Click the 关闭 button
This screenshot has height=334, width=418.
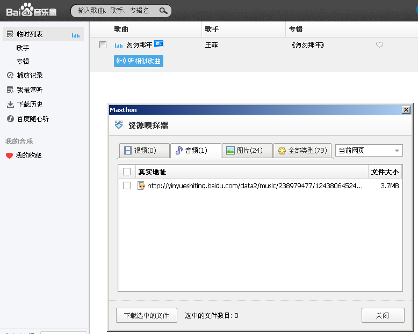click(x=383, y=315)
